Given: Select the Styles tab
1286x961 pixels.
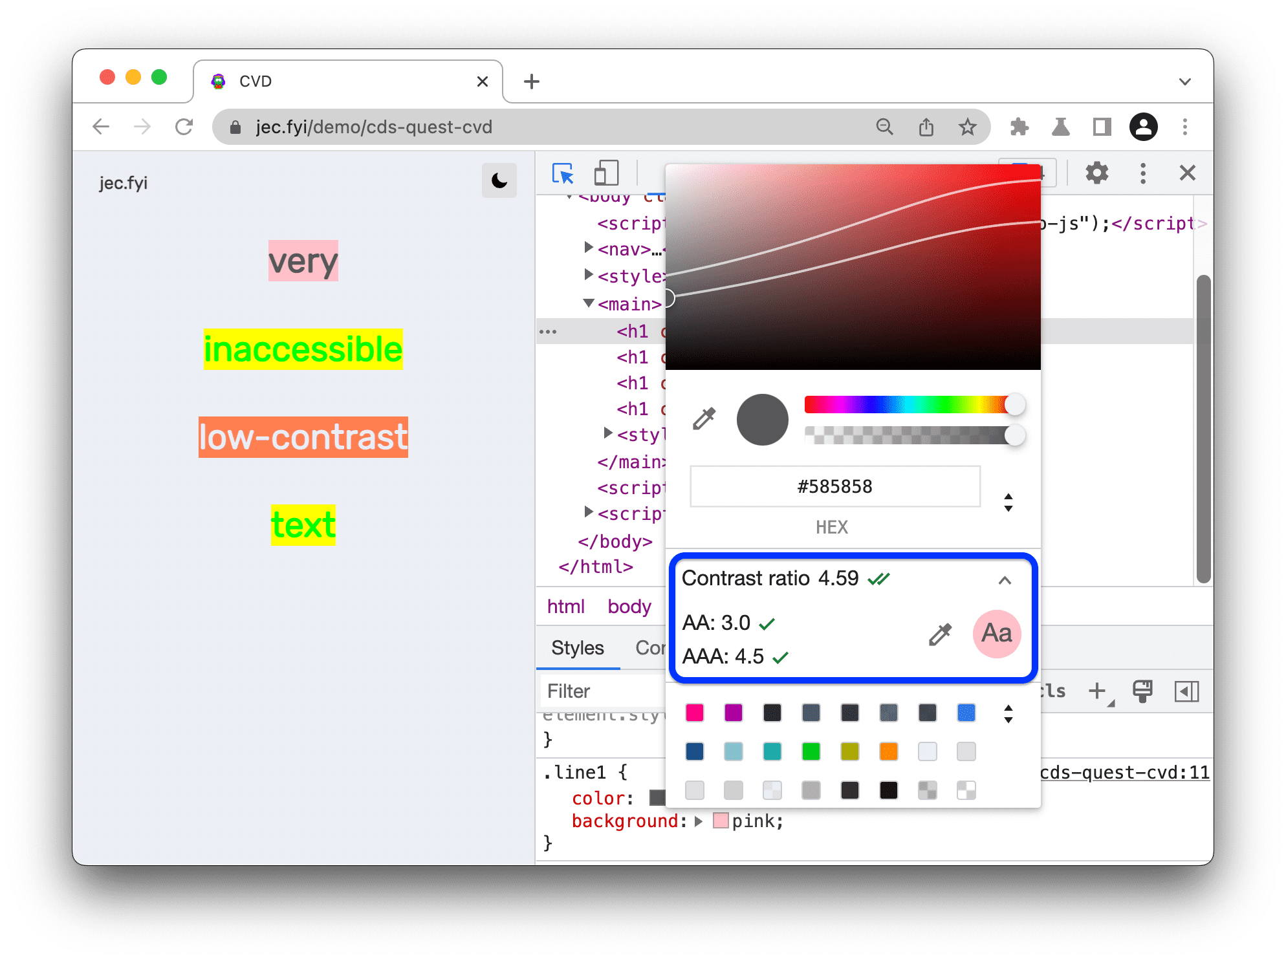Looking at the screenshot, I should pos(576,647).
